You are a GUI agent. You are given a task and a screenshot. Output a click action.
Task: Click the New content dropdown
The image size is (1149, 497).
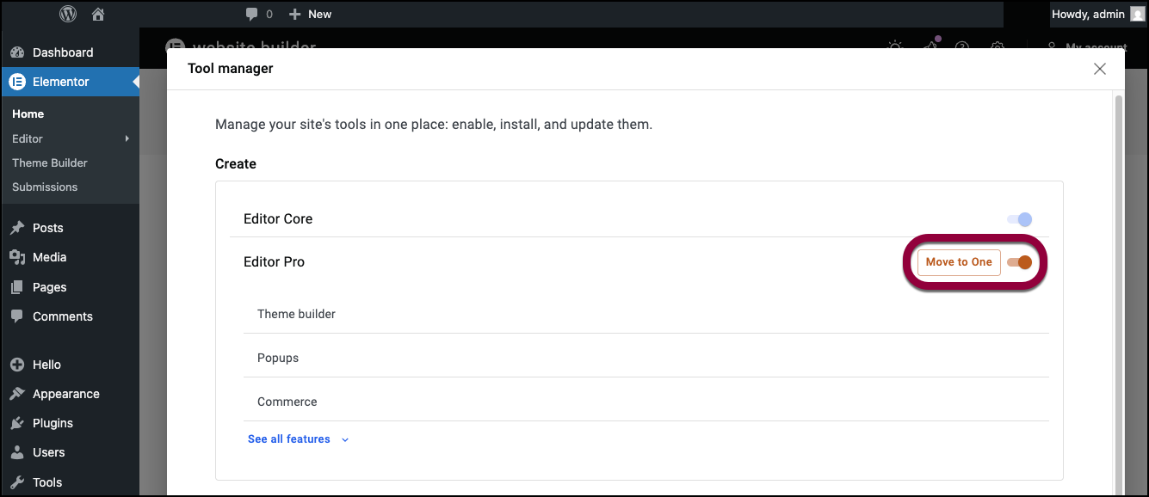[310, 14]
